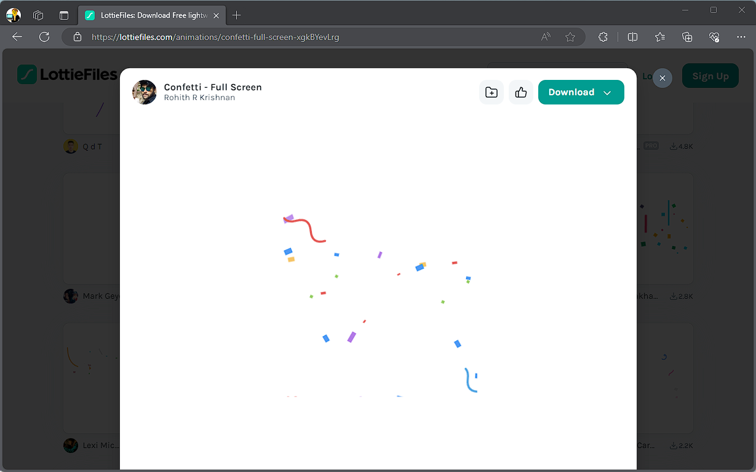Refresh the LottieFiles page

point(44,37)
